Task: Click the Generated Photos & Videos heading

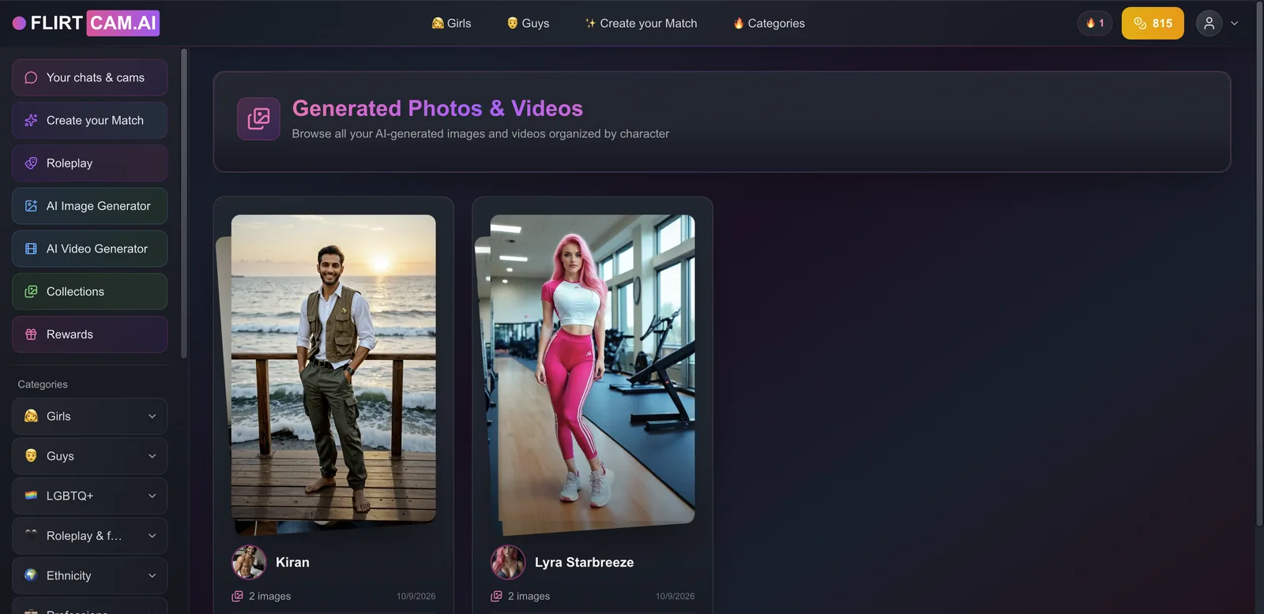Action: click(x=438, y=108)
